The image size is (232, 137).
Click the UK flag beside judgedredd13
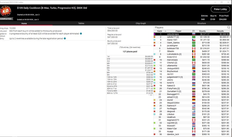[x=194, y=77]
